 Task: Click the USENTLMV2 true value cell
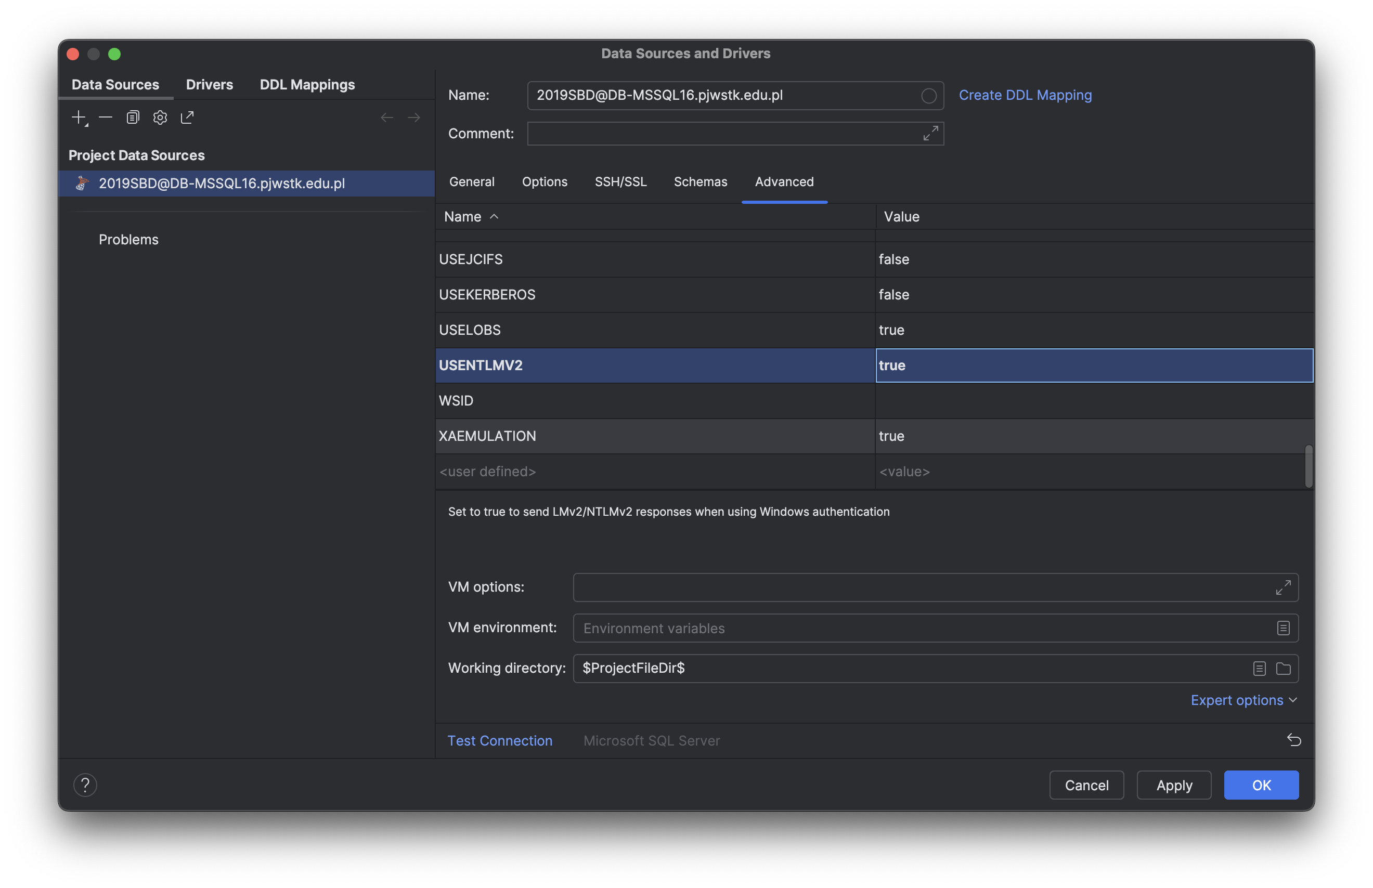point(1094,365)
